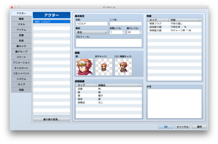218x144 pixels.
Task: Open the アクター tab in sidebar
Action: tap(21, 13)
